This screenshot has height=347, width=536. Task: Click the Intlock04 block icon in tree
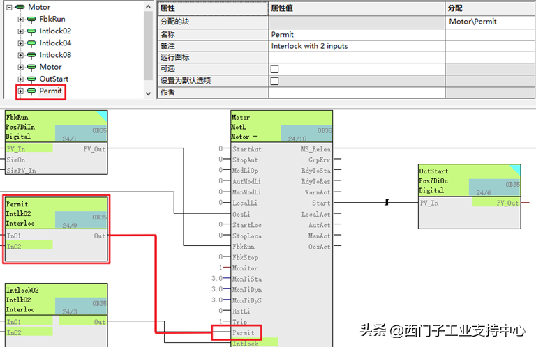pyautogui.click(x=31, y=43)
